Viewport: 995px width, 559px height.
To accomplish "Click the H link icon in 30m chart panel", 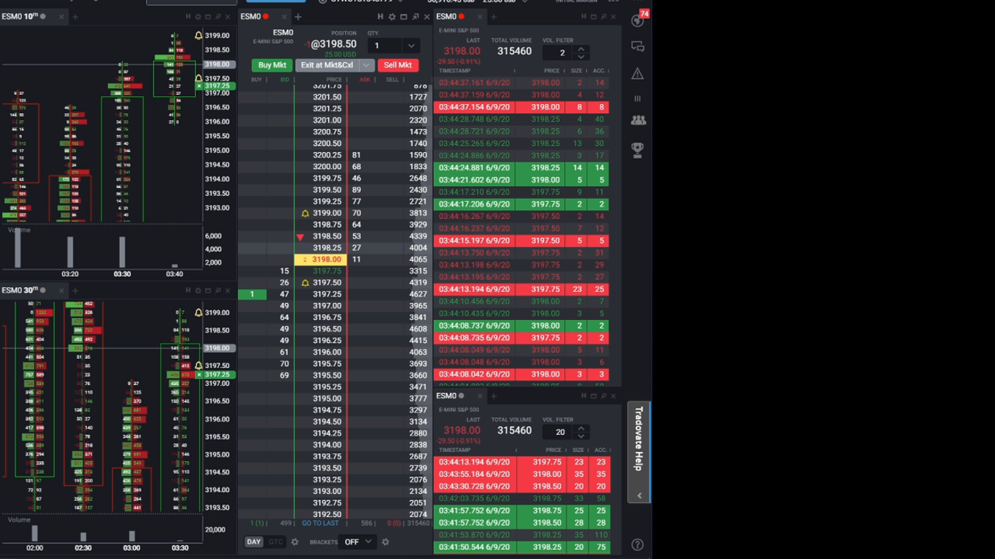I will coord(188,290).
